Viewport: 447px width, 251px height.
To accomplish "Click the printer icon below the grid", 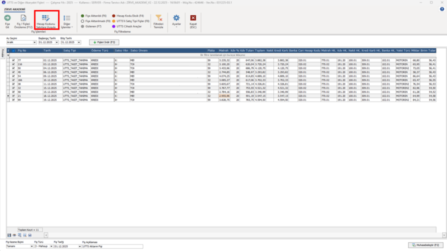I will 30,235.
